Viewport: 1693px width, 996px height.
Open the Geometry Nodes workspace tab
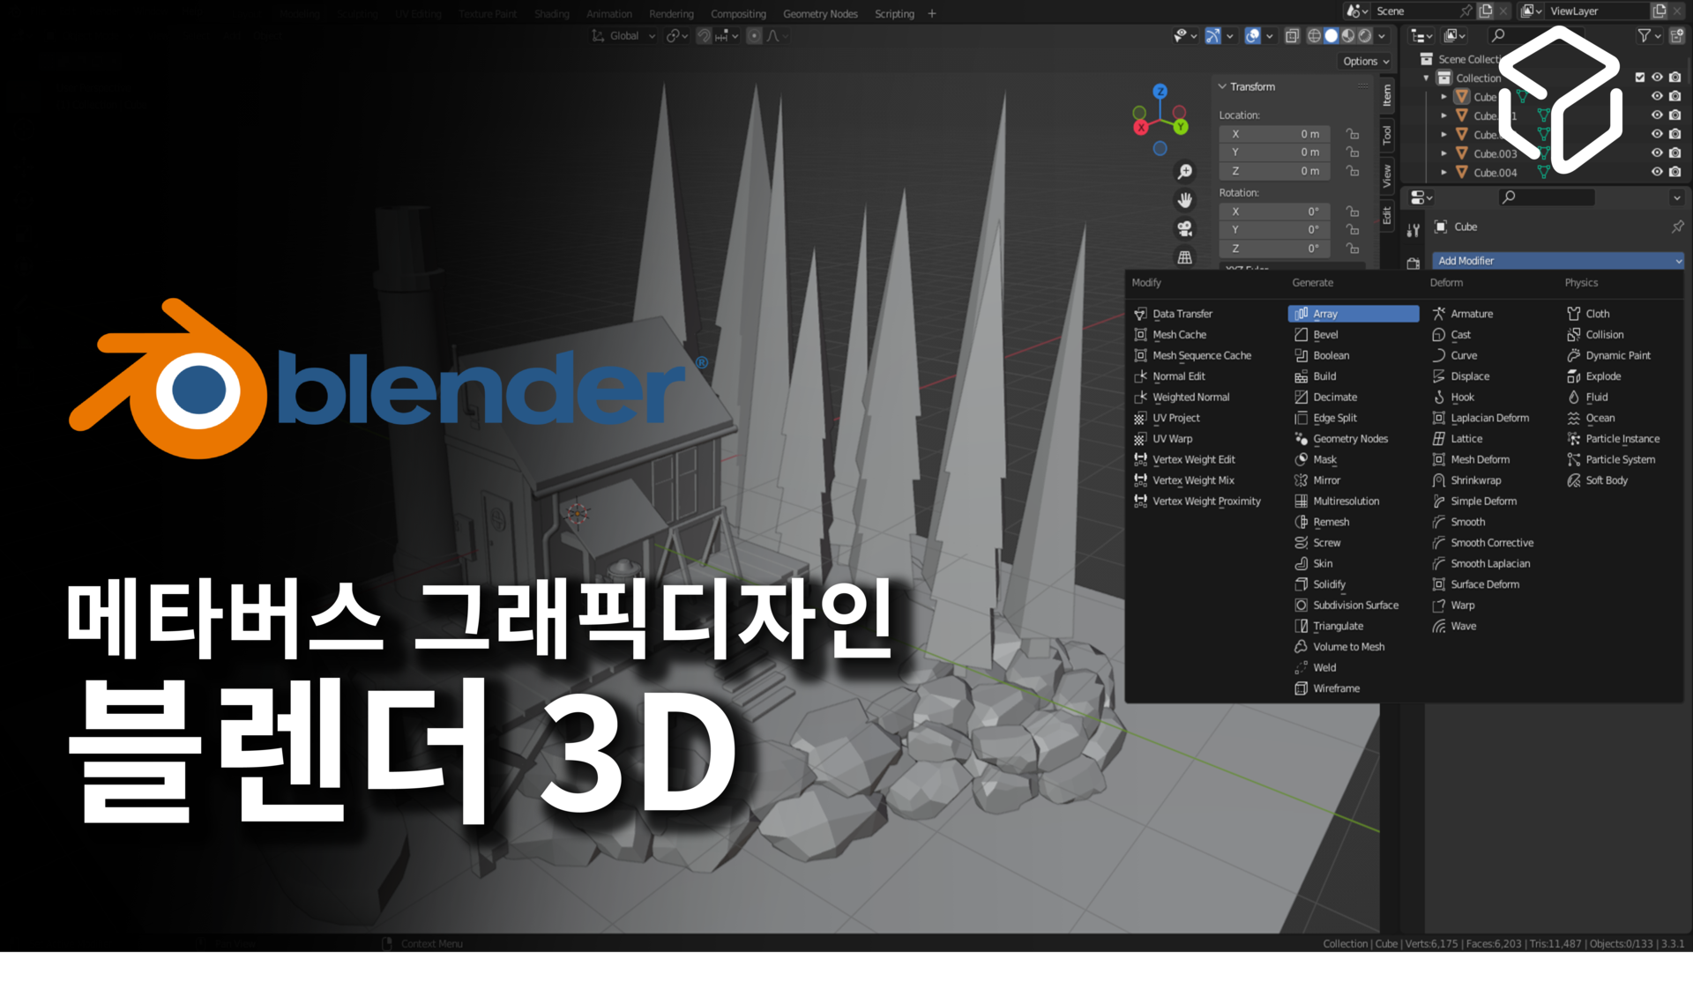tap(820, 13)
